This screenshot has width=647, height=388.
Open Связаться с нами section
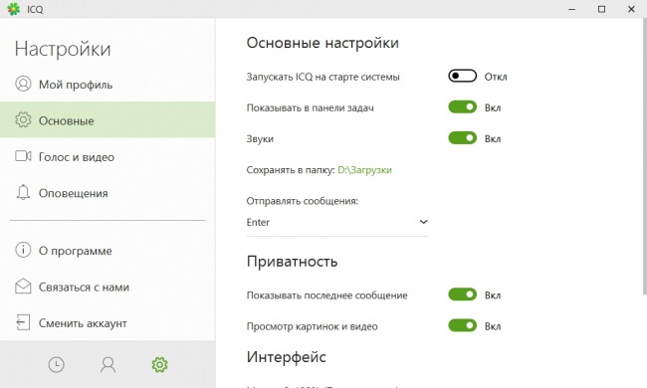click(x=108, y=287)
